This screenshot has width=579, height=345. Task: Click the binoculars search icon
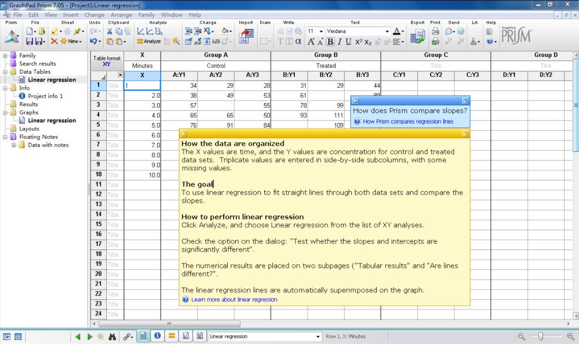click(112, 336)
